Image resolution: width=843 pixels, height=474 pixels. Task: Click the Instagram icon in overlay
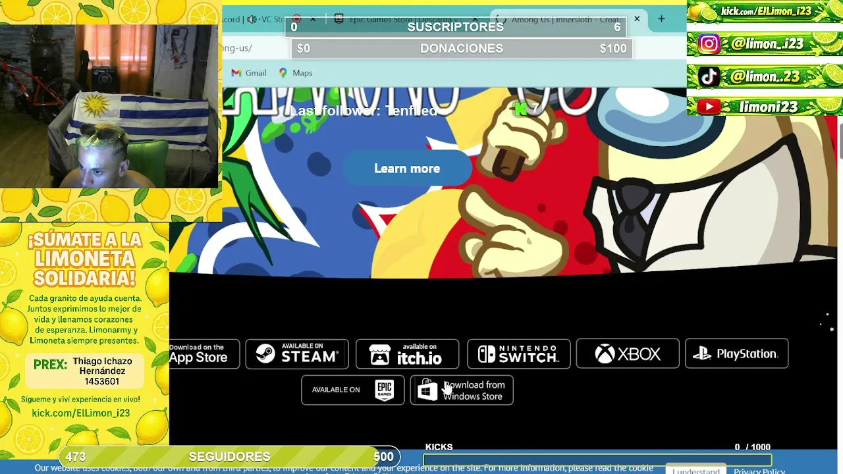coord(709,44)
